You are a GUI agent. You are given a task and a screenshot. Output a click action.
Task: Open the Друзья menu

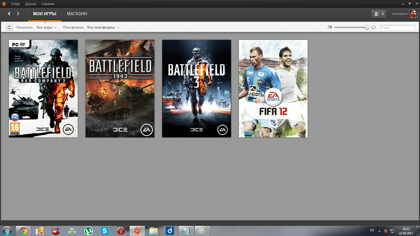pos(31,4)
